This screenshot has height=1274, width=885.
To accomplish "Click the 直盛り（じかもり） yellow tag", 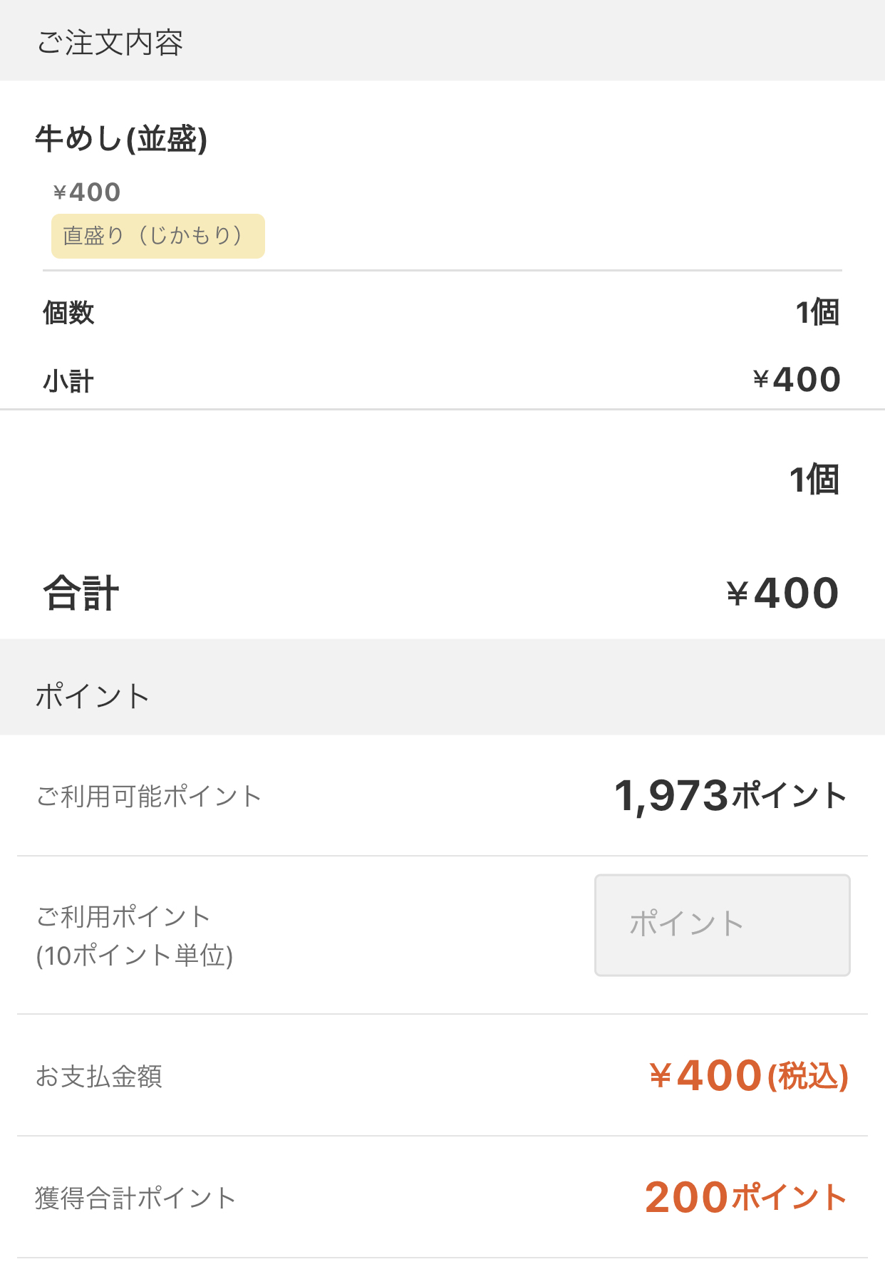I will [157, 236].
